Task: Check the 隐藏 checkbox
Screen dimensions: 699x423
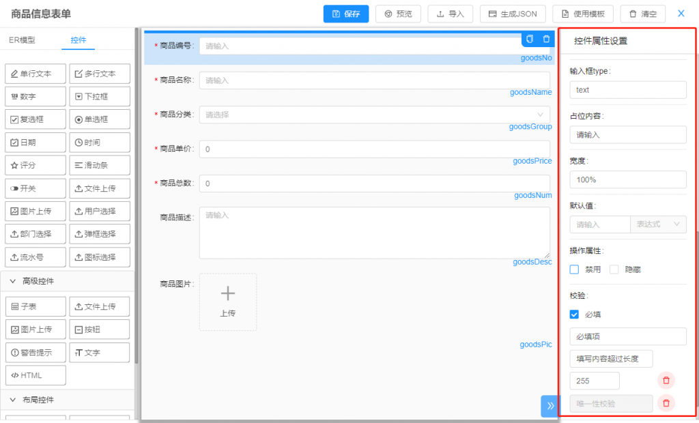Action: 614,269
